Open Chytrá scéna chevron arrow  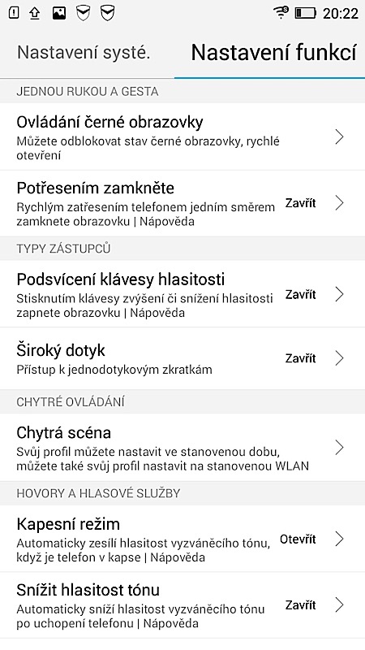[x=339, y=448]
